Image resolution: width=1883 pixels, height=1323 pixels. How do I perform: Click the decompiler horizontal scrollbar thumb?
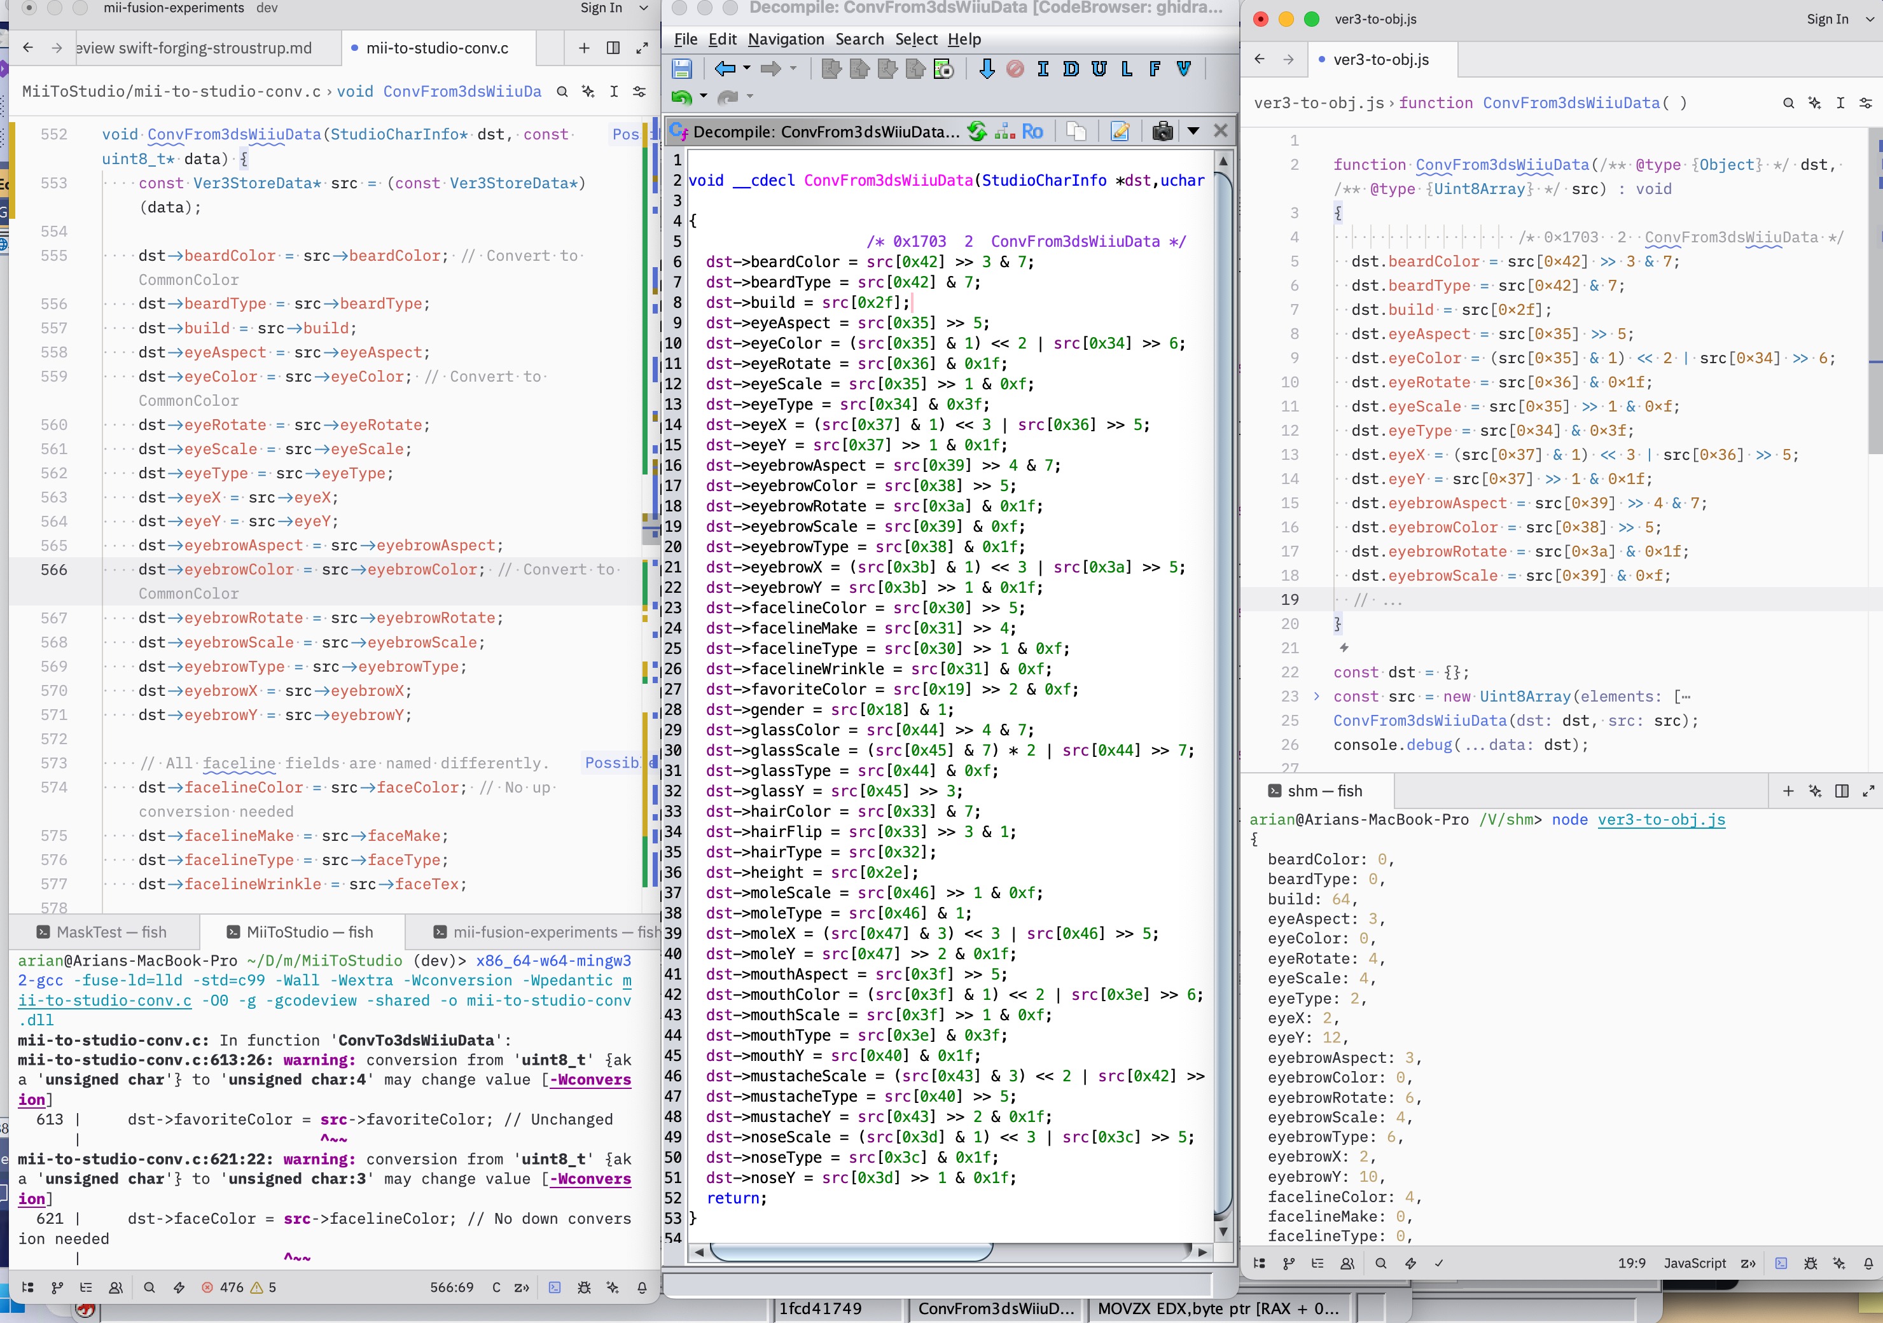coord(851,1252)
